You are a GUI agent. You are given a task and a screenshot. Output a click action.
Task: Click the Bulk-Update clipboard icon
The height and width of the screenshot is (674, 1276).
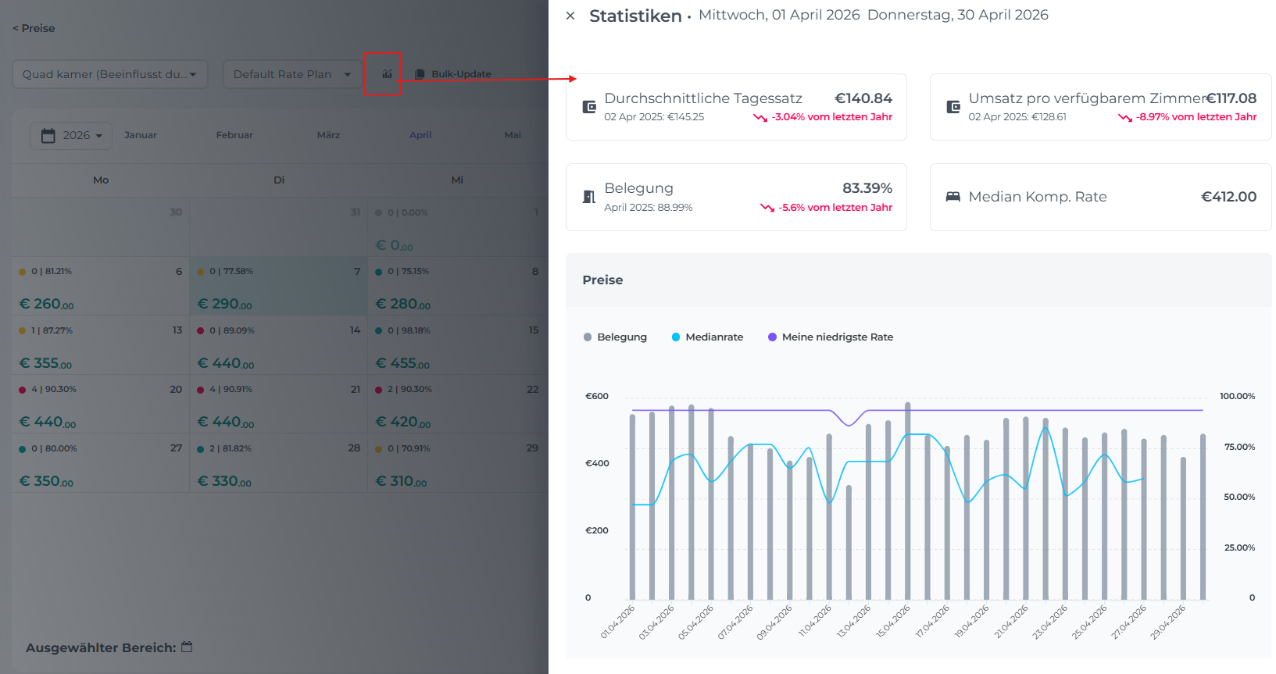click(420, 74)
